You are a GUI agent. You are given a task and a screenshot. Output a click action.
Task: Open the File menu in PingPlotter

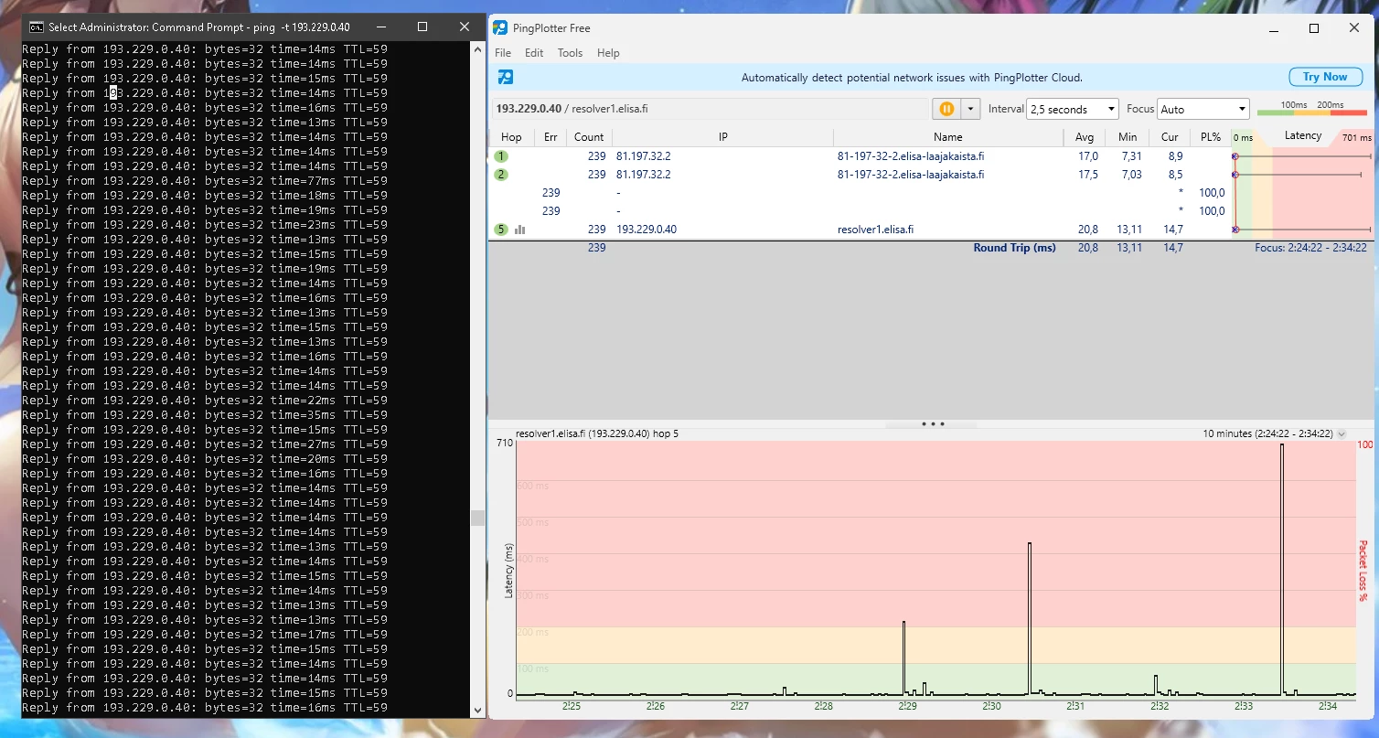[x=503, y=53]
